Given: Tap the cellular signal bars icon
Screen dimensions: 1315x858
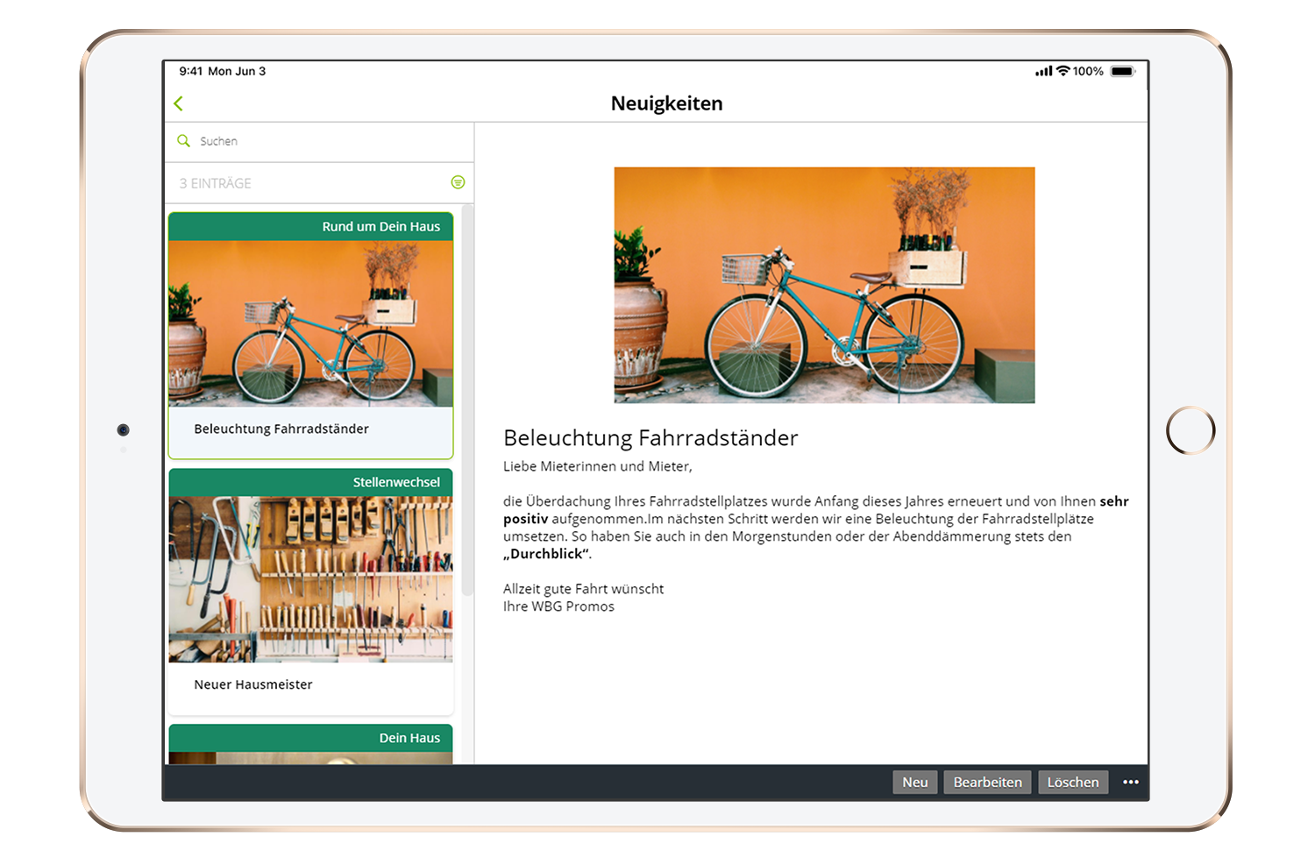Looking at the screenshot, I should point(1043,72).
